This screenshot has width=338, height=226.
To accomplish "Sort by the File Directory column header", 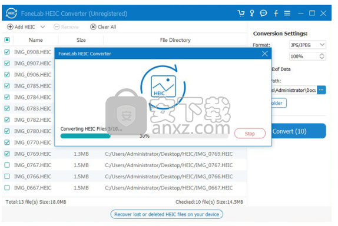I will point(175,40).
